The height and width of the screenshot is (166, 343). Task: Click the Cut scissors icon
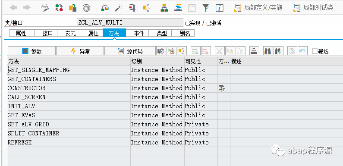pos(219,51)
